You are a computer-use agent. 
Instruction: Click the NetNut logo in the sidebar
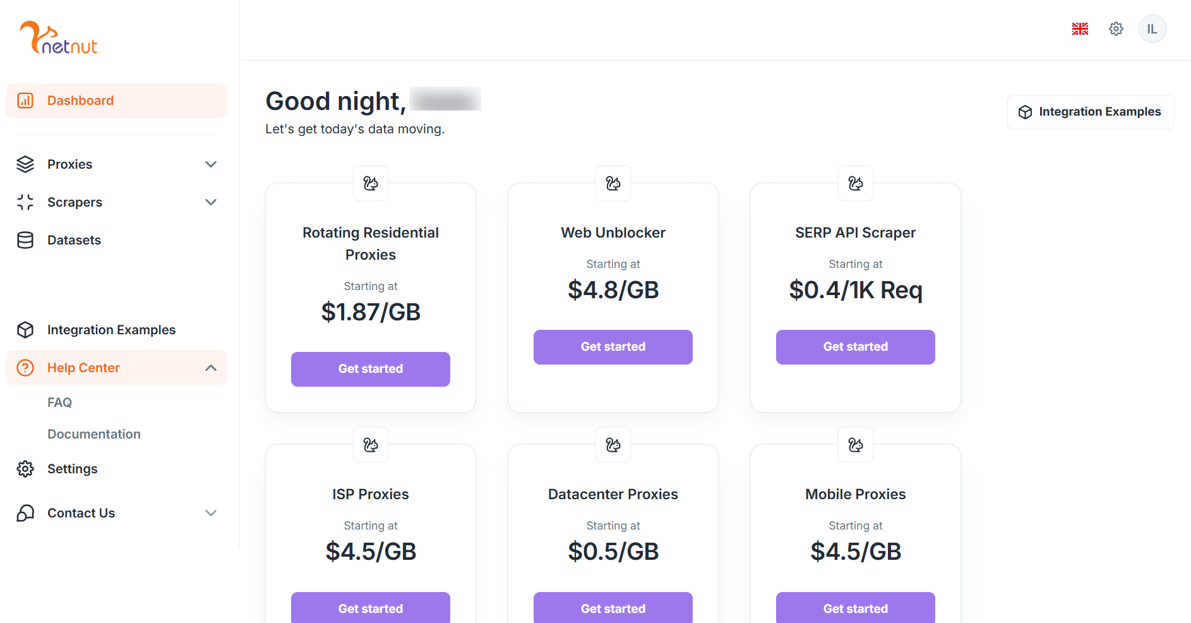tap(59, 38)
